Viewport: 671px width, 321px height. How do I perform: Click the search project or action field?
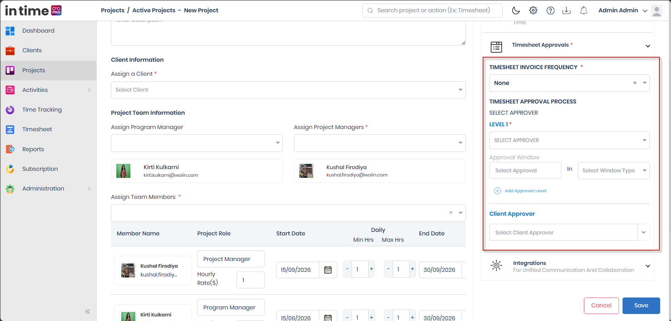pos(432,11)
